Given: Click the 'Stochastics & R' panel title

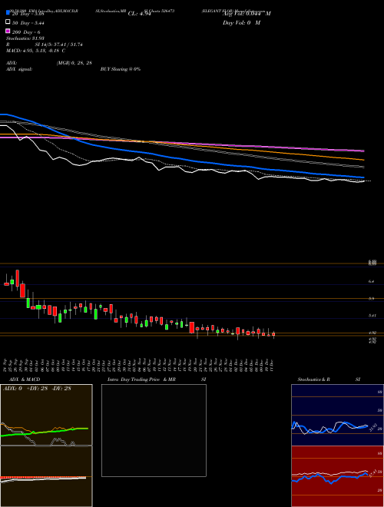Looking at the screenshot, I should [x=313, y=379].
